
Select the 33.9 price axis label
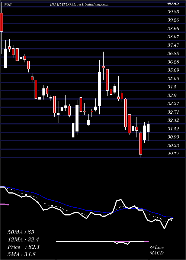[172, 95]
